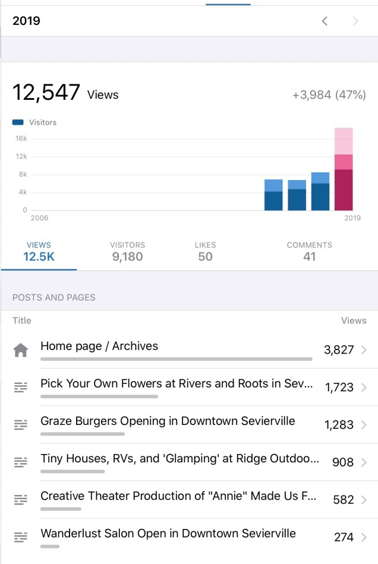
Task: Click the post icon beside Pick Your Own Flowers
Action: pos(21,387)
